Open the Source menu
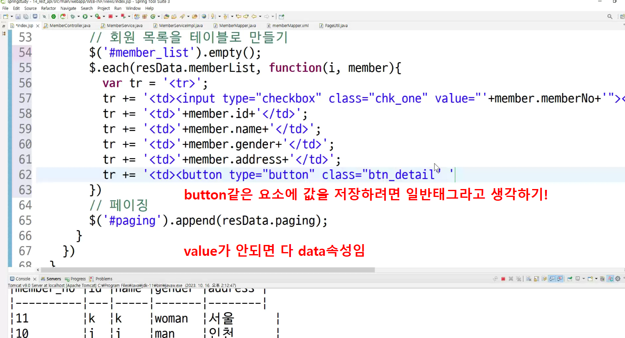625x338 pixels. coord(31,8)
